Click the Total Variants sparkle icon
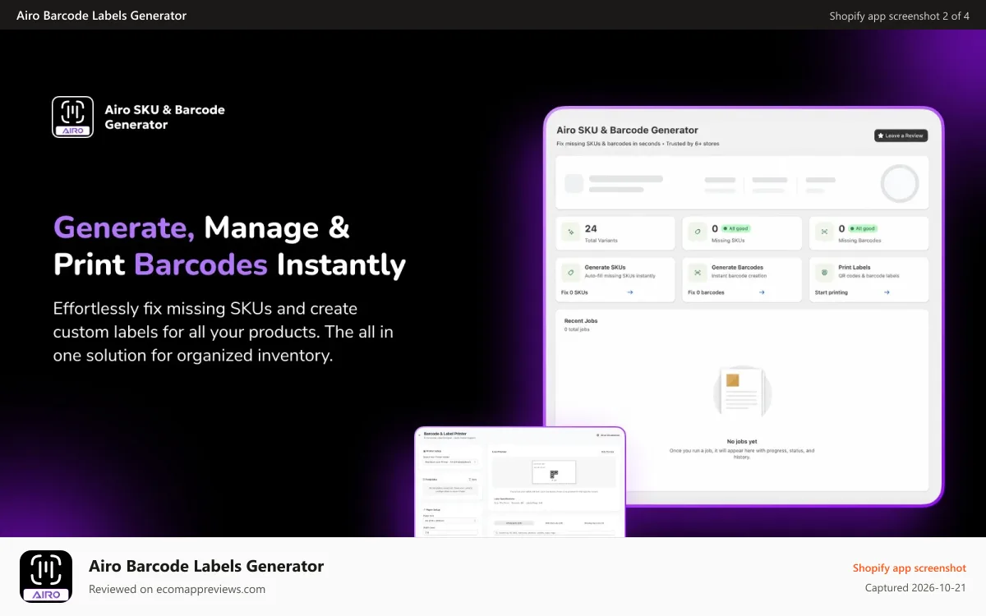 (571, 232)
